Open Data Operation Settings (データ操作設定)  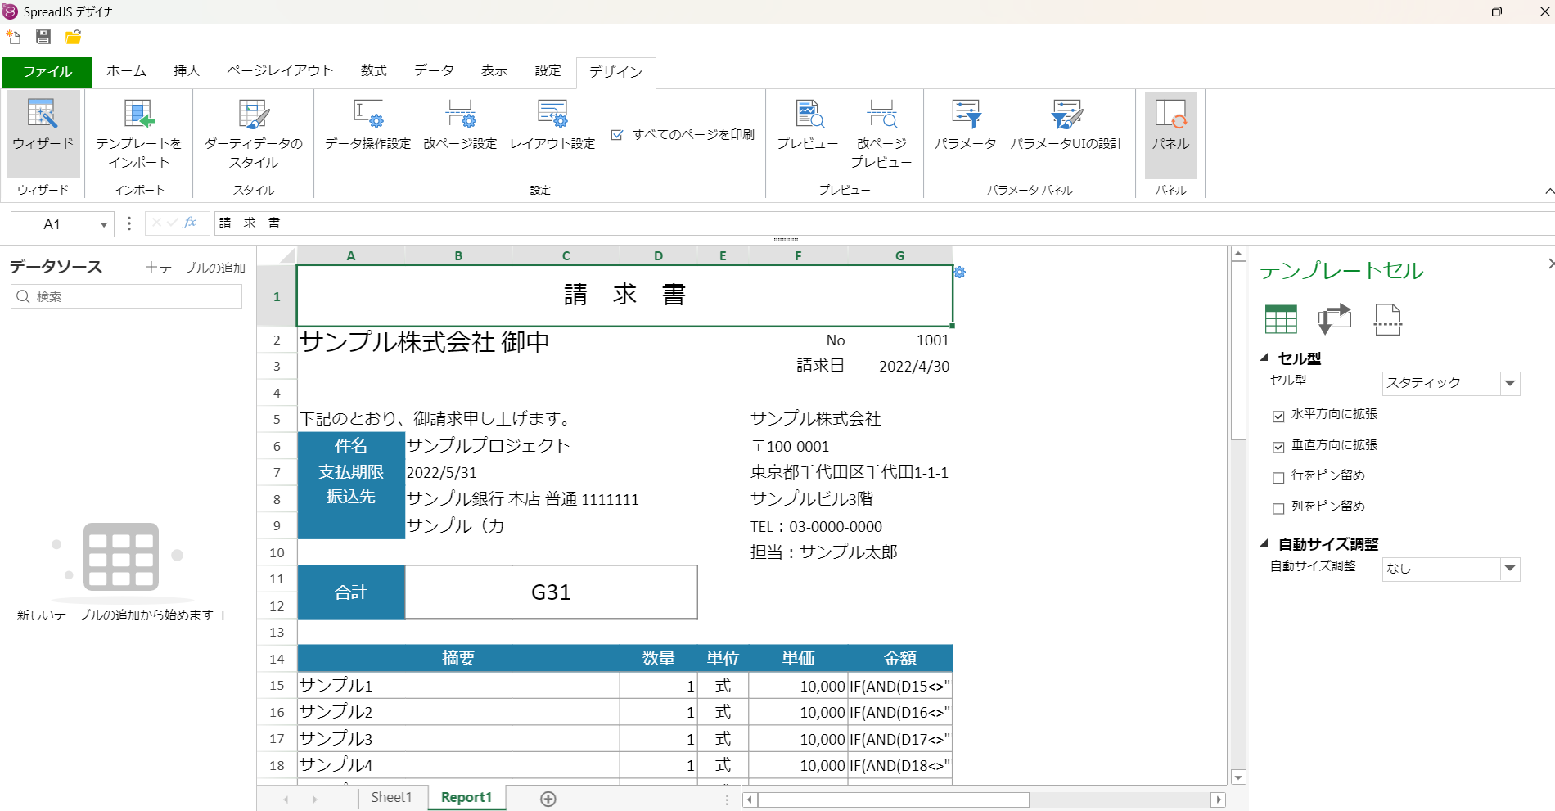367,125
